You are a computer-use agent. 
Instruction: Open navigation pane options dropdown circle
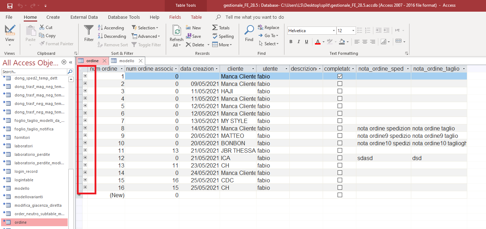point(64,62)
